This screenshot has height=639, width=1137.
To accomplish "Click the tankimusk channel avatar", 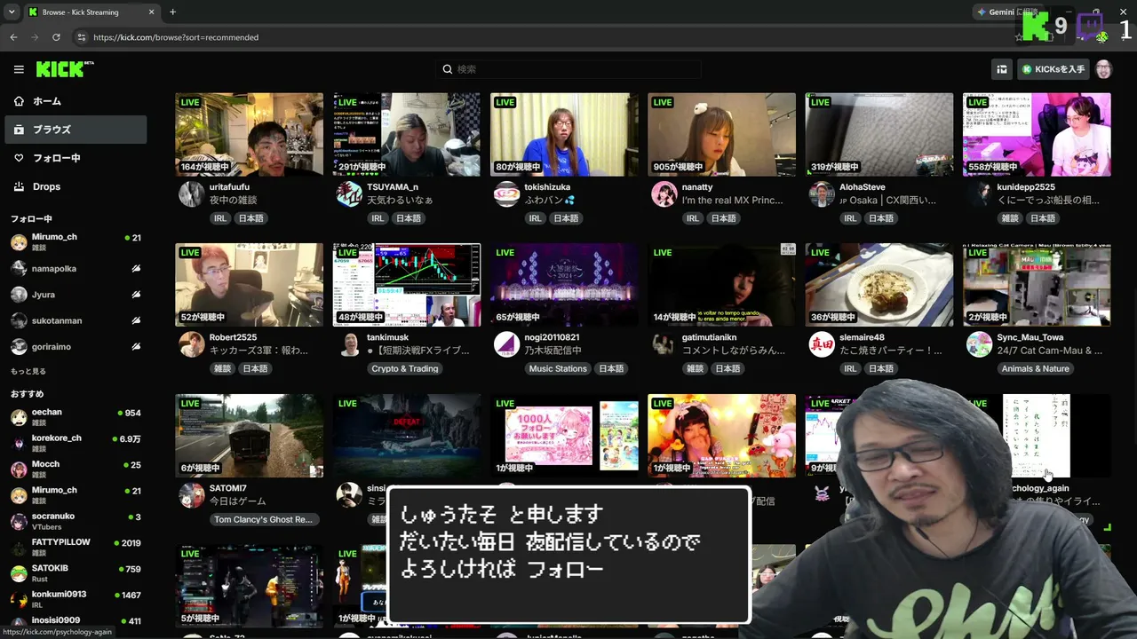I will coord(349,344).
